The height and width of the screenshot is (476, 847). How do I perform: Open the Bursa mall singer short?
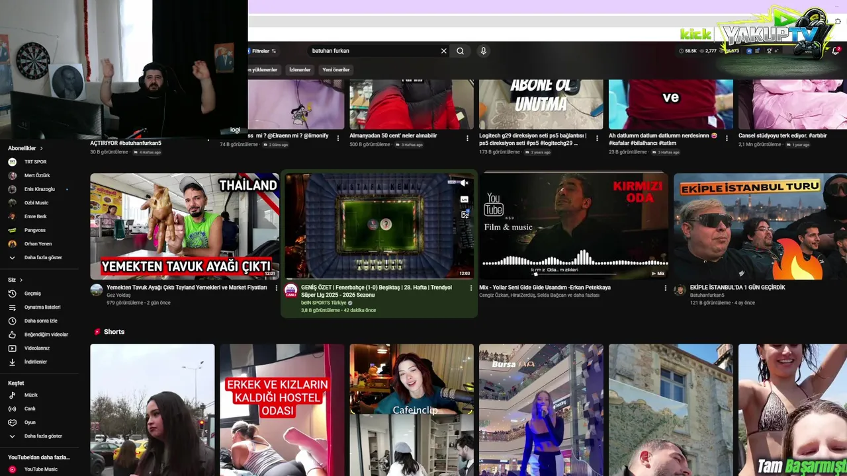pyautogui.click(x=541, y=410)
